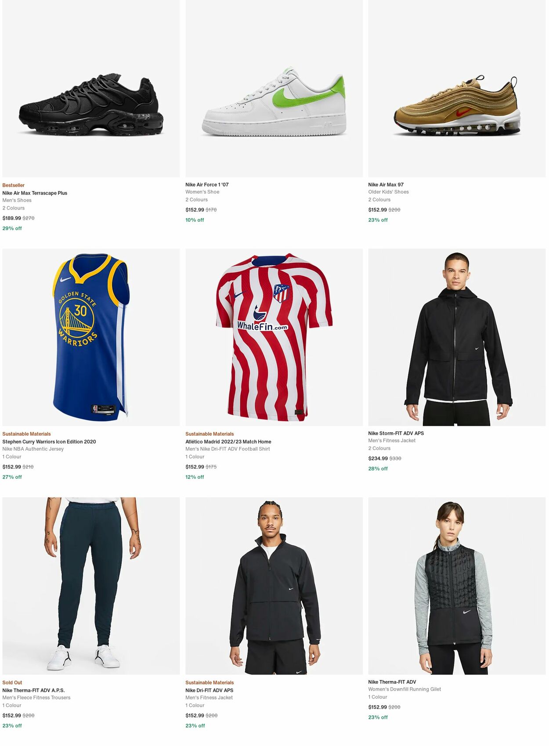Click the Bestseller label above Air Max Terrascape Plus
Screen dimensions: 549x746
(13, 185)
